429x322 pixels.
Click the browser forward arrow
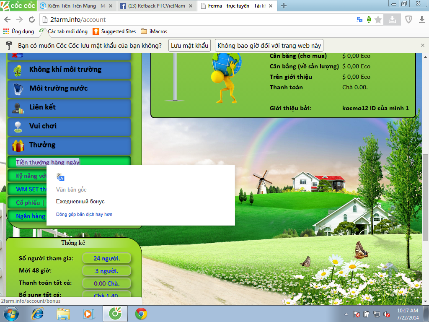tap(19, 19)
